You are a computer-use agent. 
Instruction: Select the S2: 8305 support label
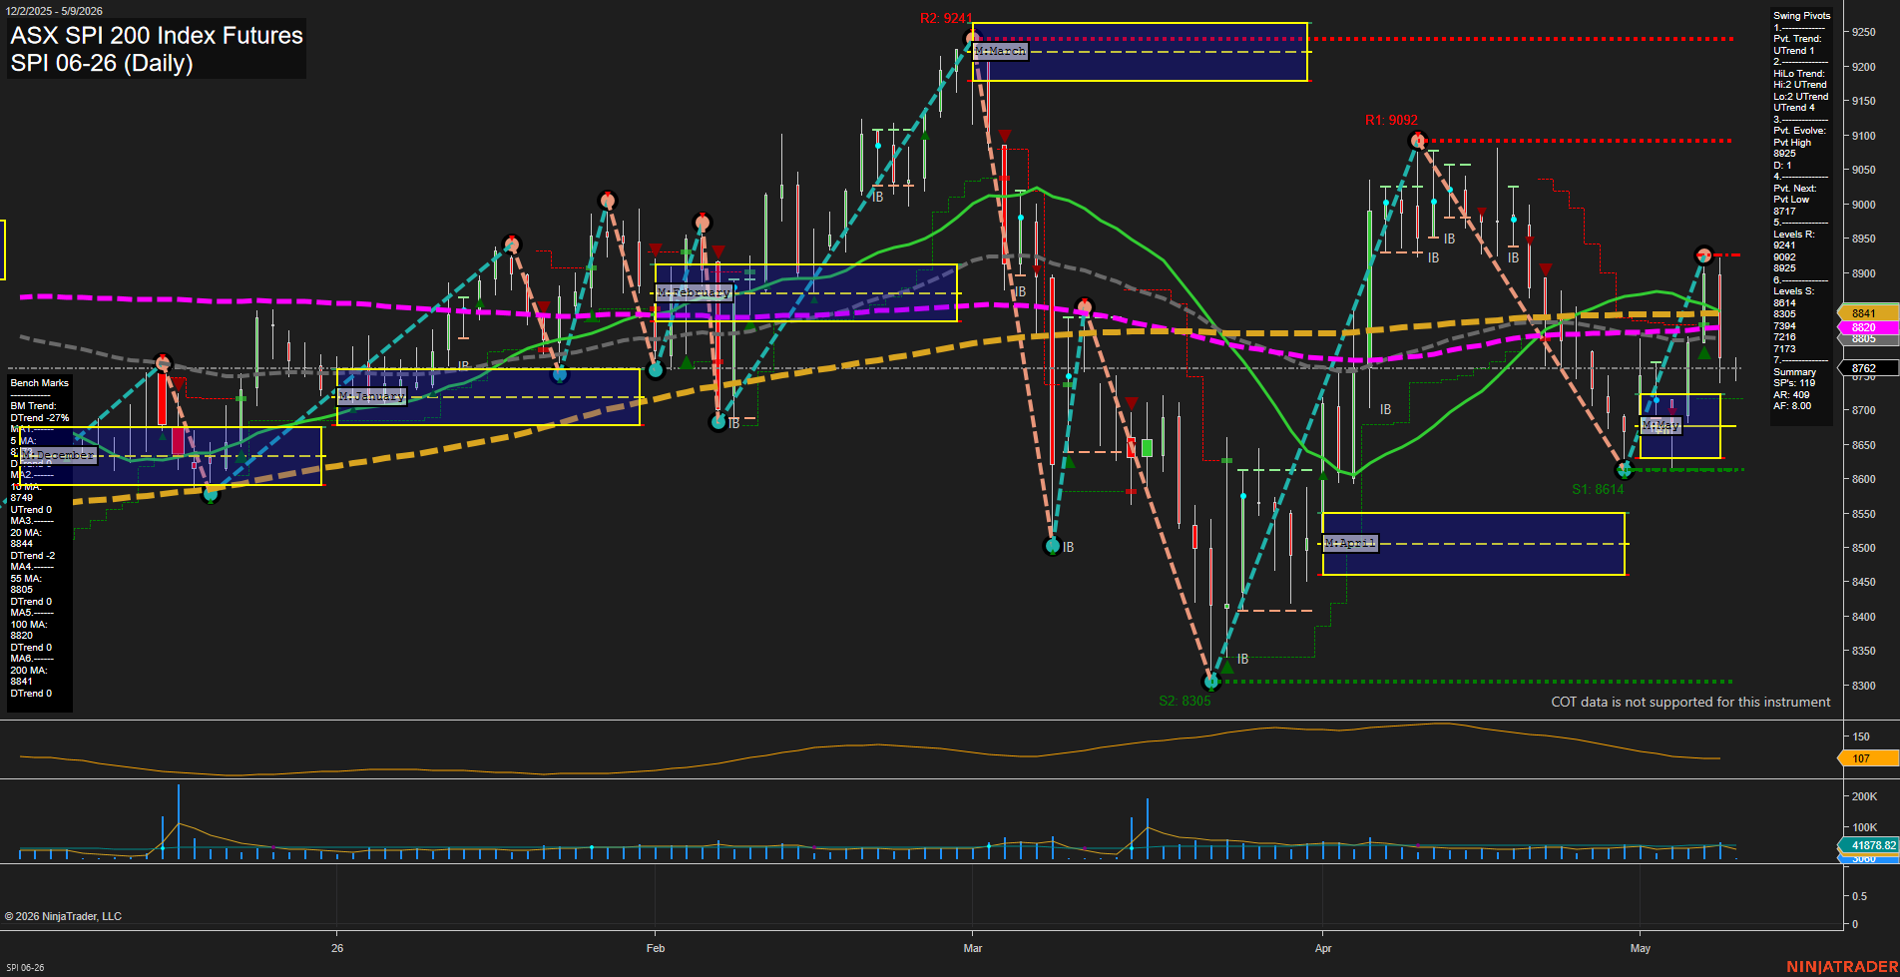click(x=1185, y=701)
